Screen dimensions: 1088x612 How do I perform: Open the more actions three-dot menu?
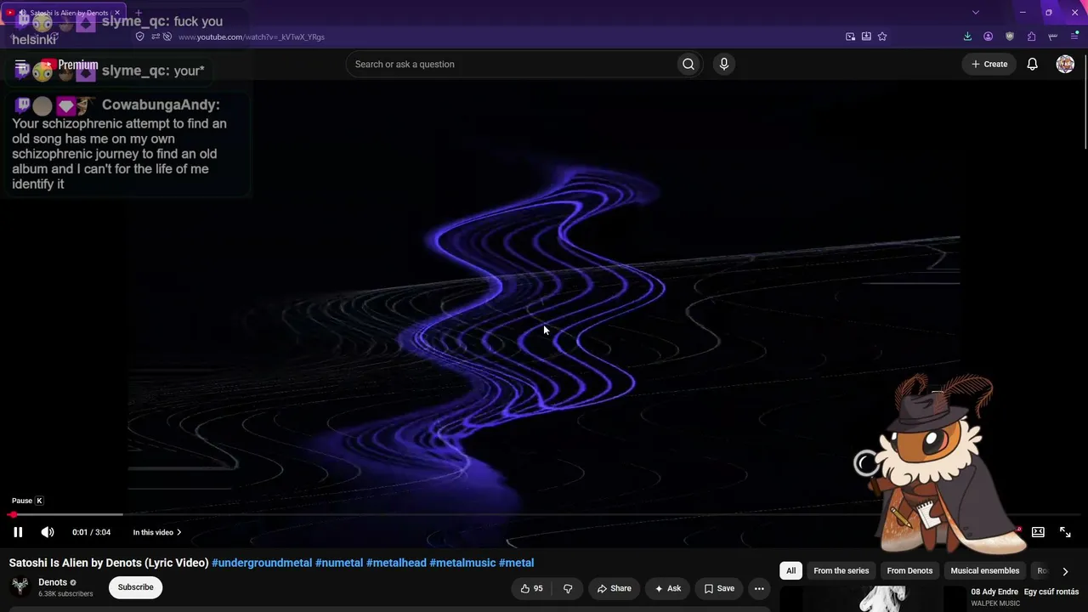coord(759,588)
